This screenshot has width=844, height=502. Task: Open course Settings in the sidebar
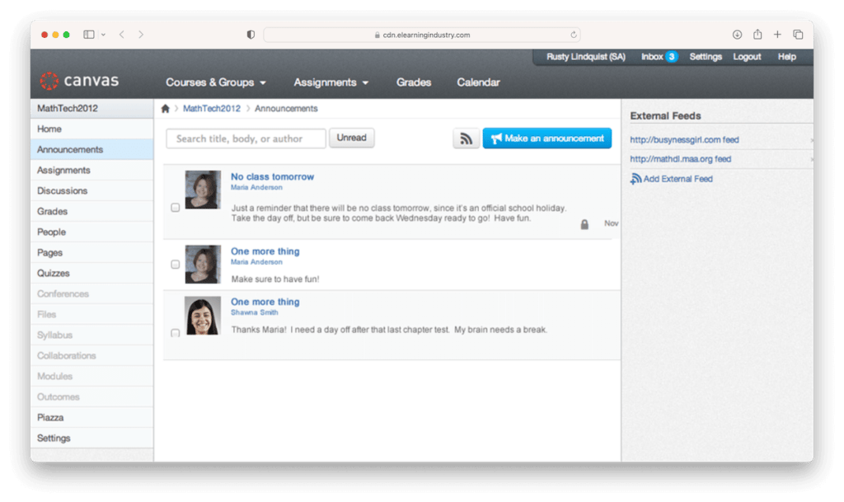[x=92, y=438]
